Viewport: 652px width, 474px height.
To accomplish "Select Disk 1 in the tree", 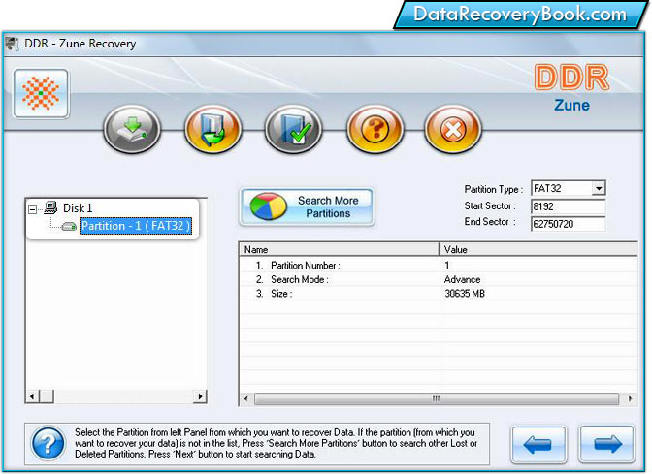I will point(78,208).
